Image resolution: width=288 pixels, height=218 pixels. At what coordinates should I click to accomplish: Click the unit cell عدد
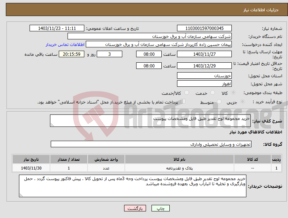tap(106, 168)
